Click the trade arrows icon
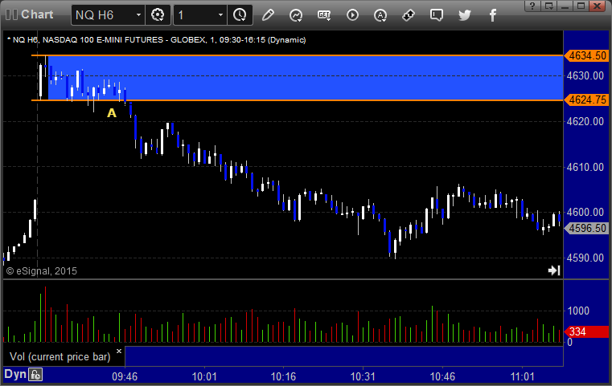The width and height of the screenshot is (612, 386). click(x=409, y=15)
